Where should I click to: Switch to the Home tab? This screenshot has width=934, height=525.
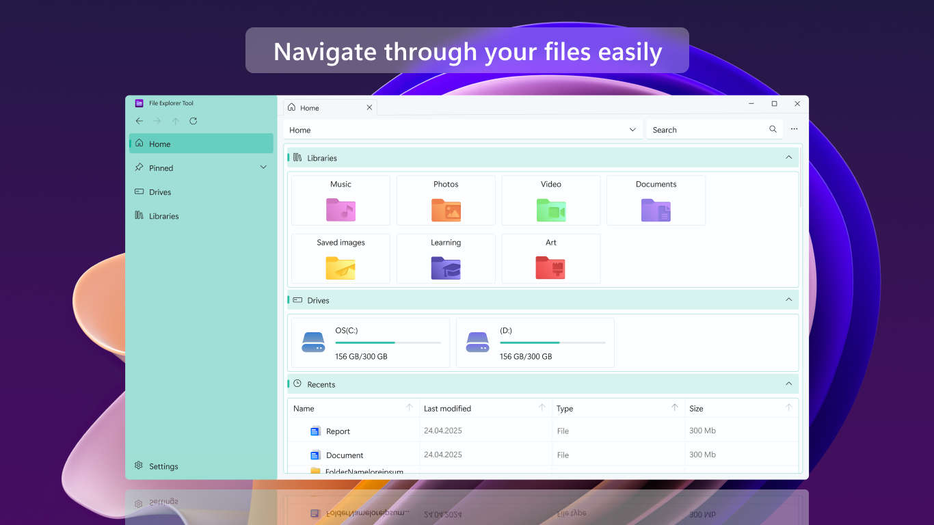click(311, 107)
